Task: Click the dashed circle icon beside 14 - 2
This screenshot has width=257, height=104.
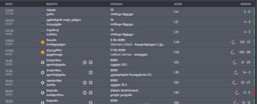Action: point(236,72)
